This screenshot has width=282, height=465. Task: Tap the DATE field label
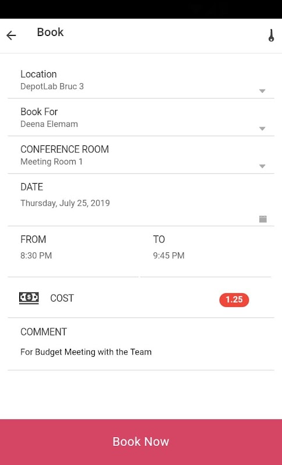click(32, 187)
